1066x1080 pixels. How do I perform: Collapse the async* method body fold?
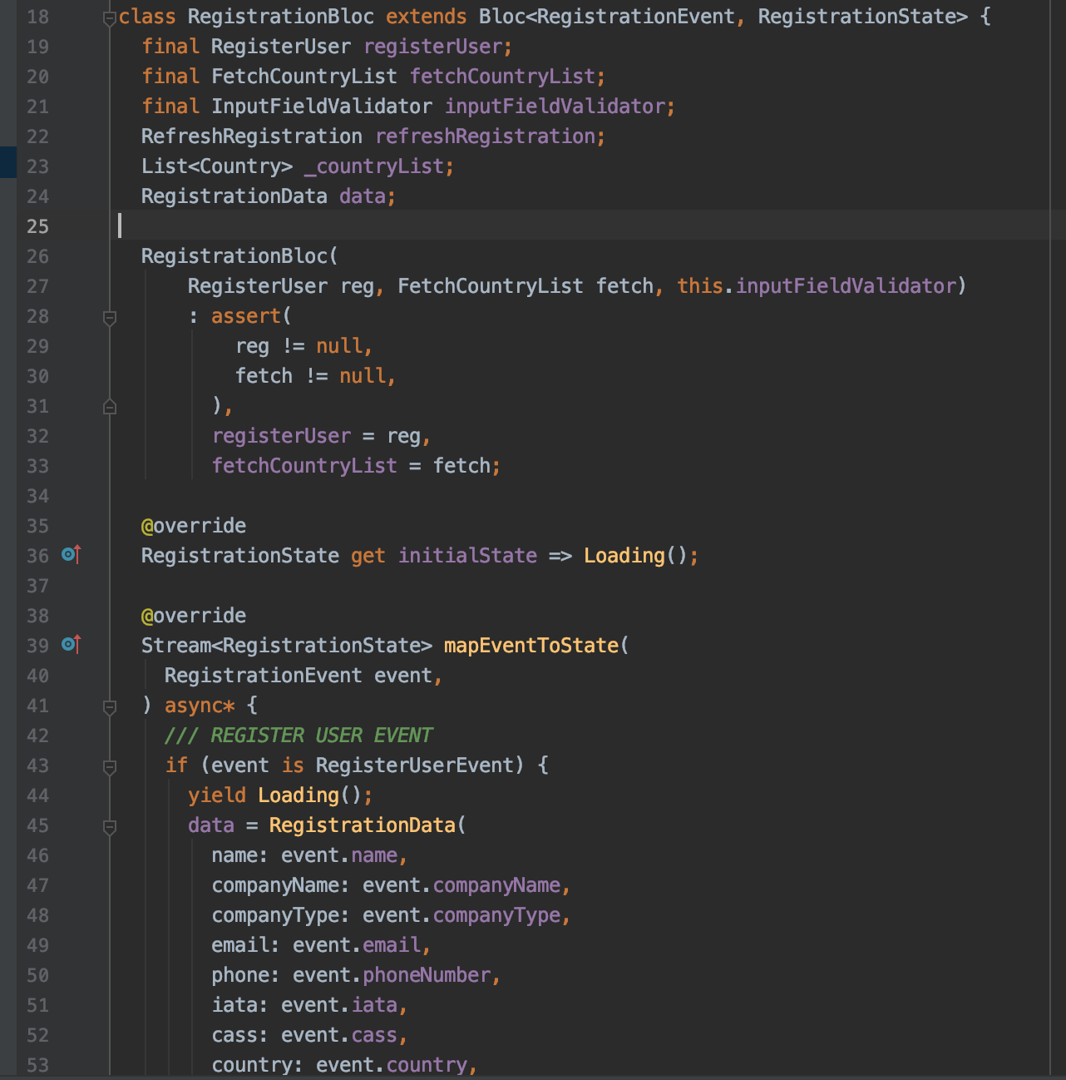[x=109, y=706]
